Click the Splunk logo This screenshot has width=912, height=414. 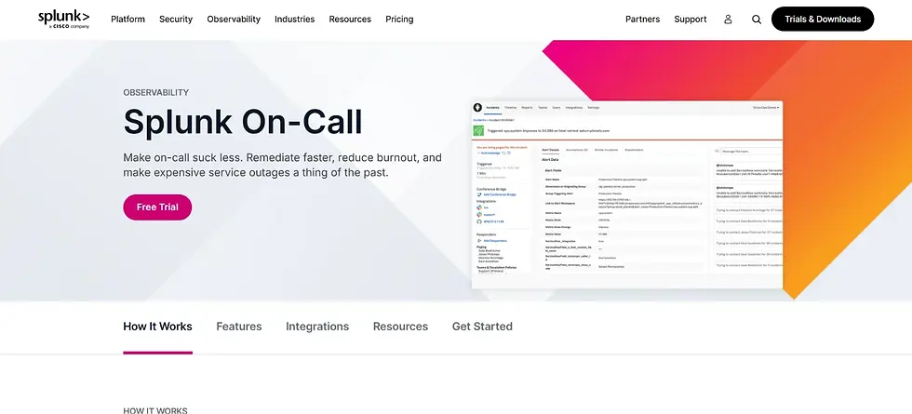point(64,20)
